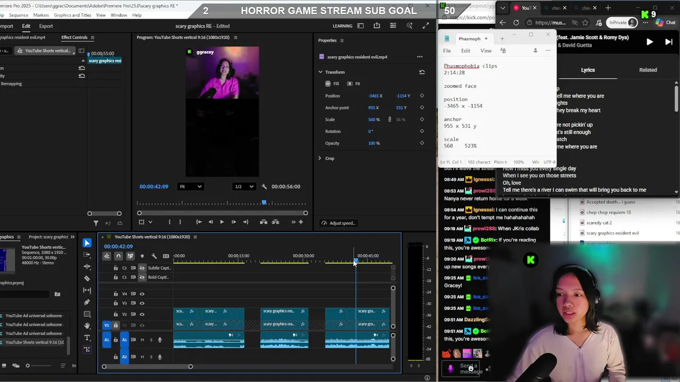Screen dimensions: 680x382
Task: Open the 1/2 playback resolution dropdown
Action: pos(244,186)
